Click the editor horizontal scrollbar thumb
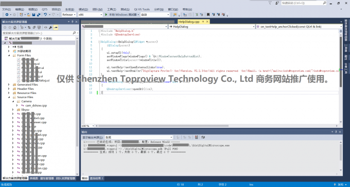Viewport: 350px width, 187px height. [x=163, y=126]
